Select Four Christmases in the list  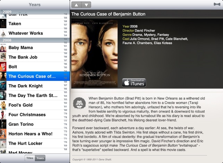[35, 114]
